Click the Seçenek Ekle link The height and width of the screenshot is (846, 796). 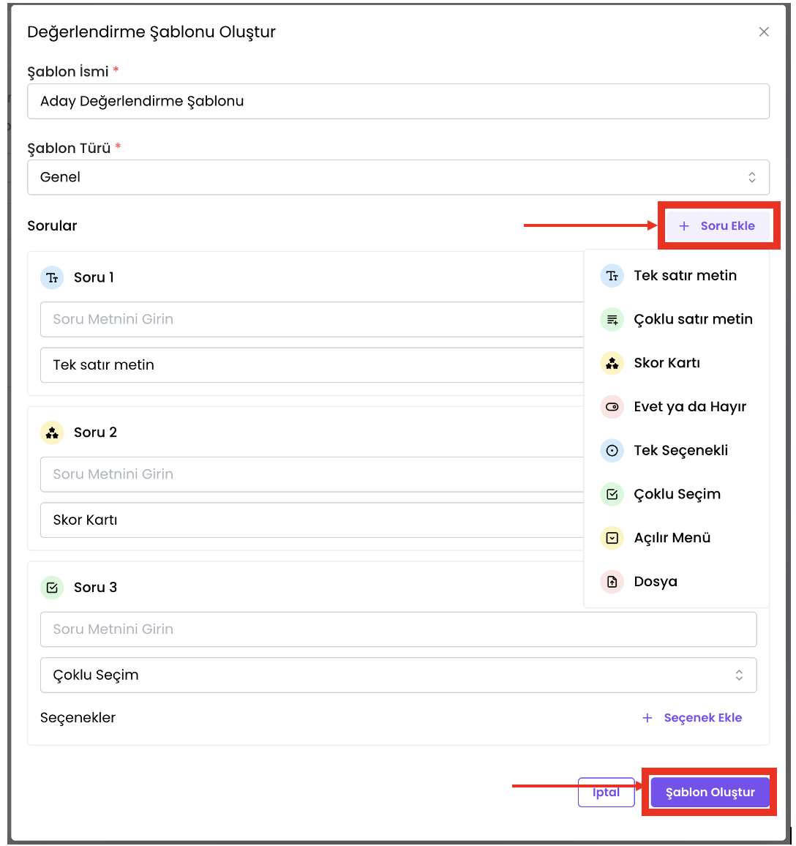tap(692, 718)
